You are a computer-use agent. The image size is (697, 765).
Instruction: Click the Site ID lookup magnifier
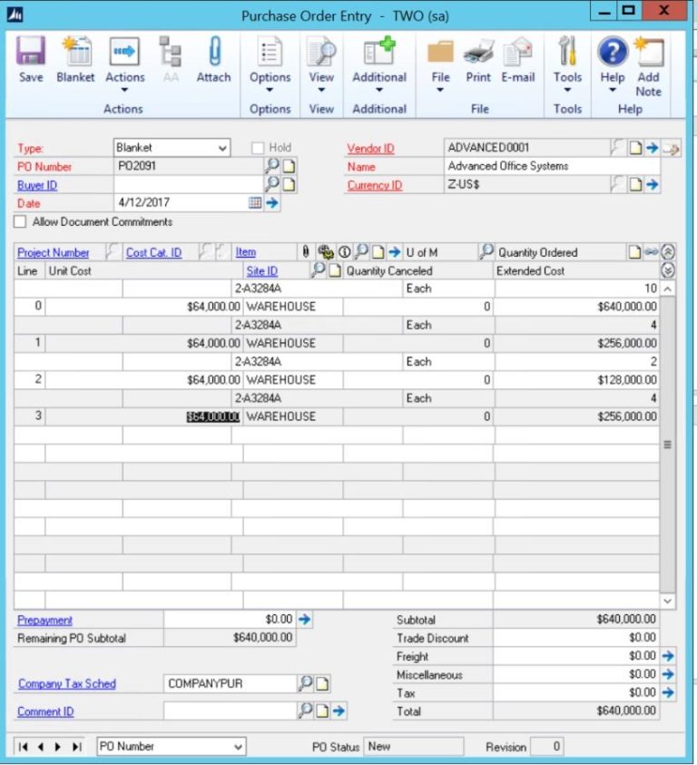tap(318, 270)
